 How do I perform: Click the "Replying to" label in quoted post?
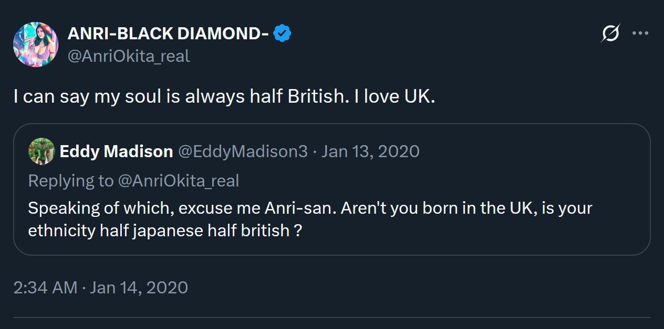coord(70,181)
